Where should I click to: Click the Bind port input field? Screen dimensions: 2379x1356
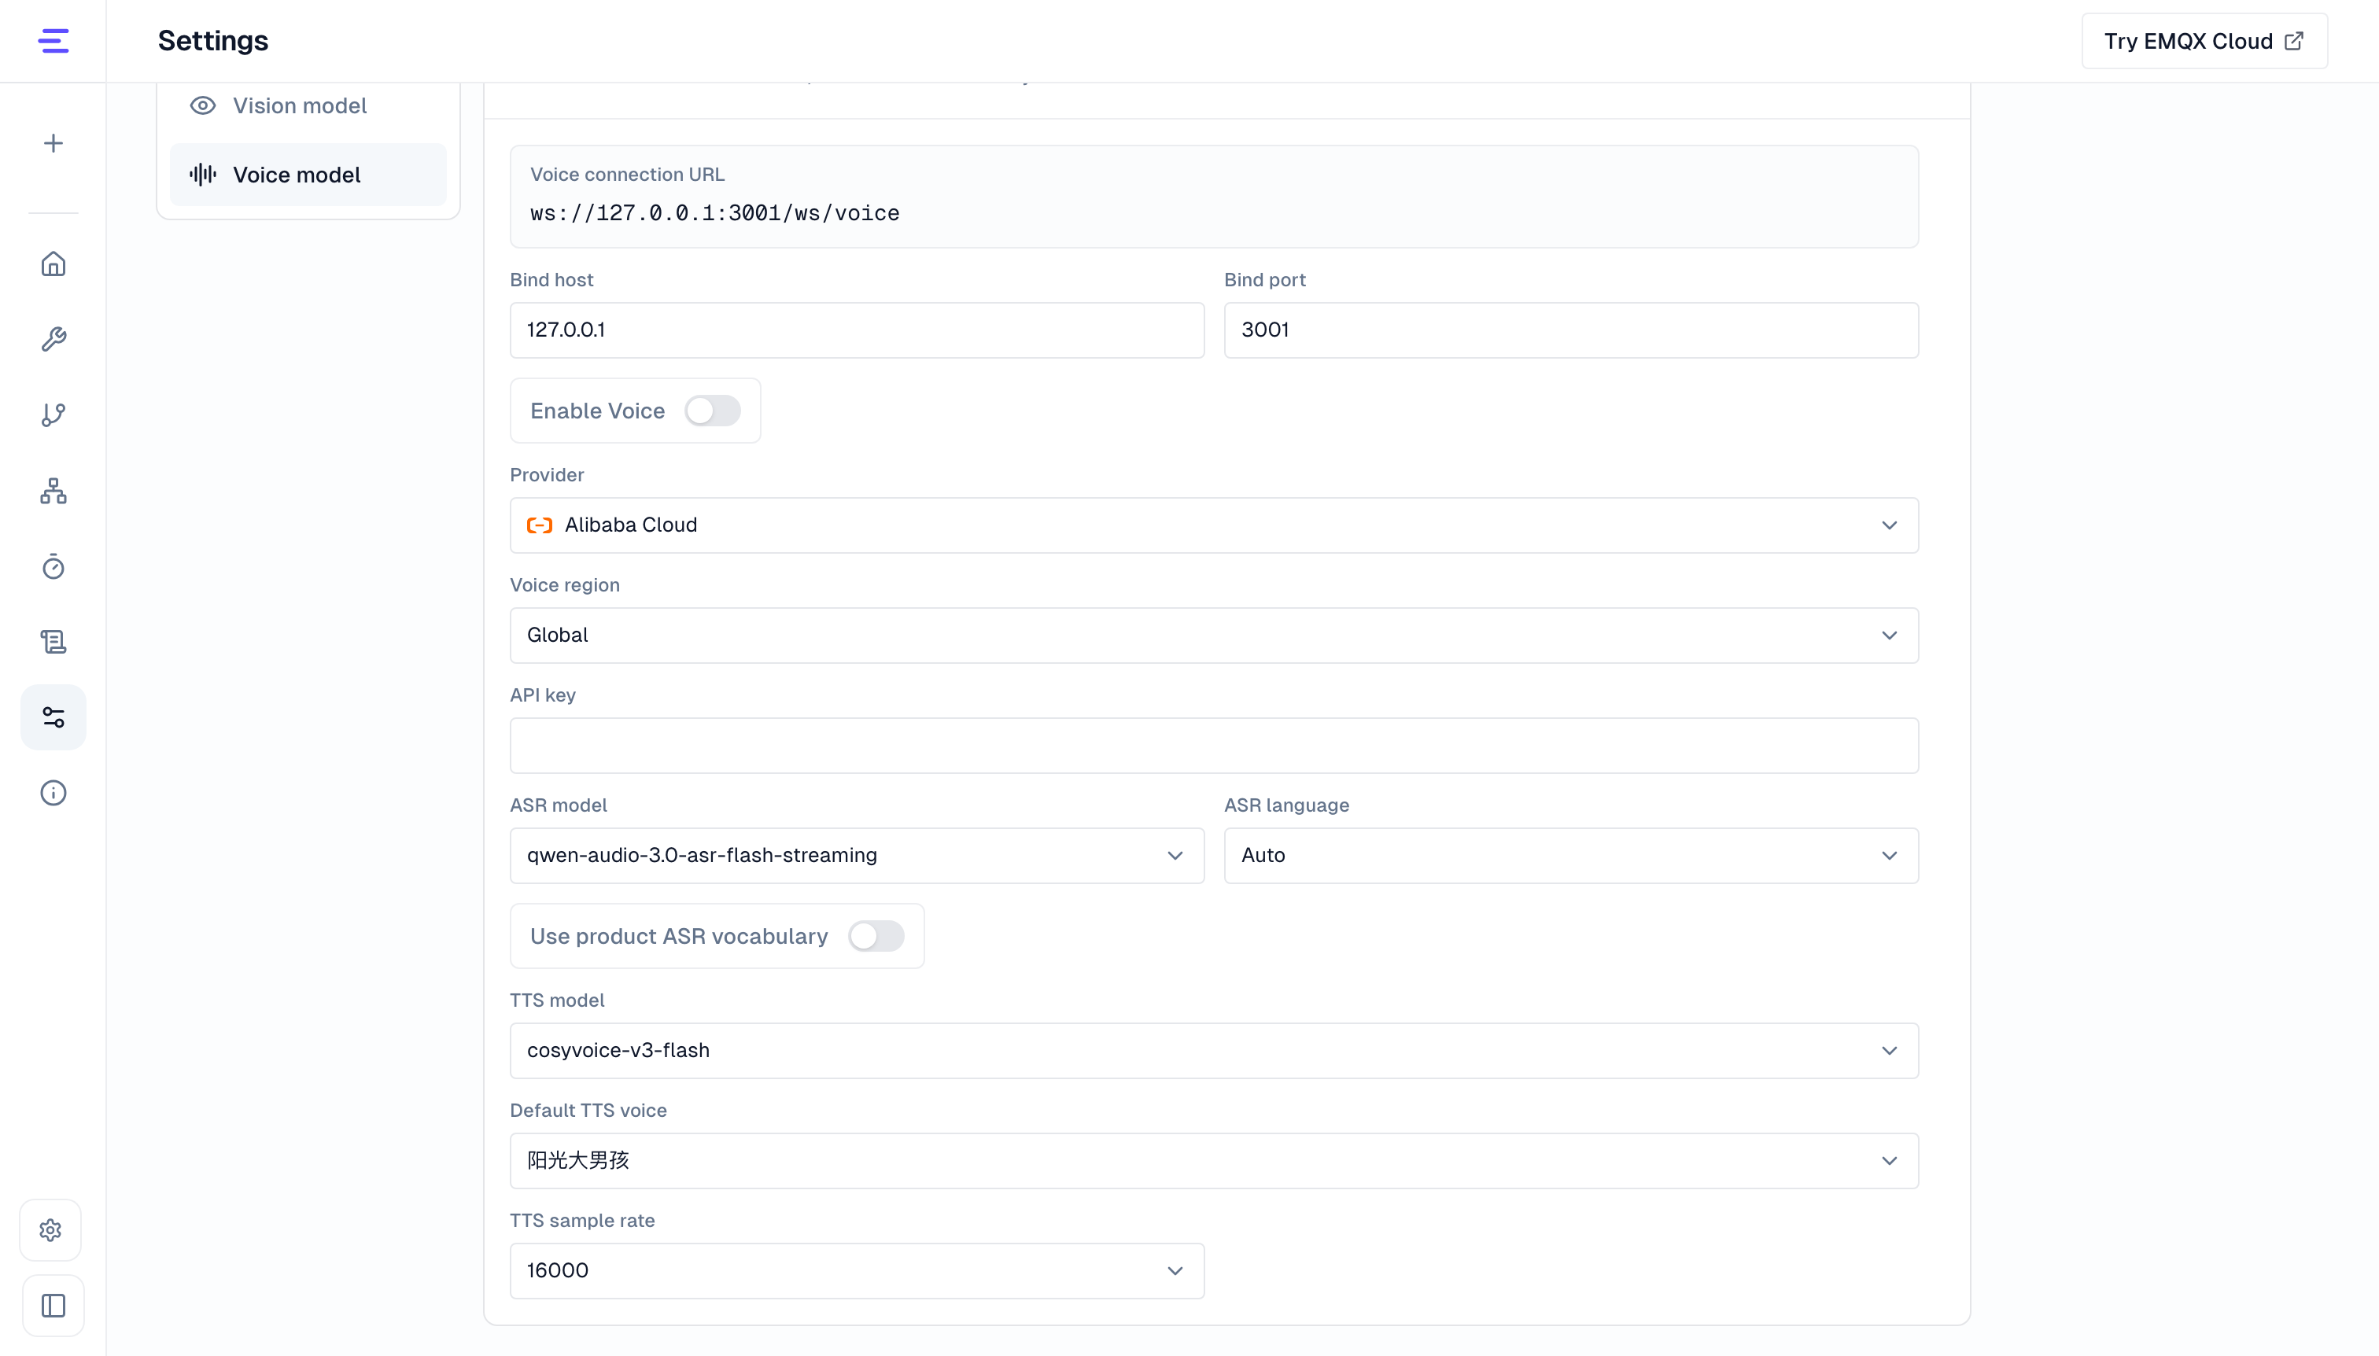click(1570, 330)
